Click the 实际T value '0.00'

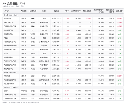pyautogui.click(x=67, y=69)
